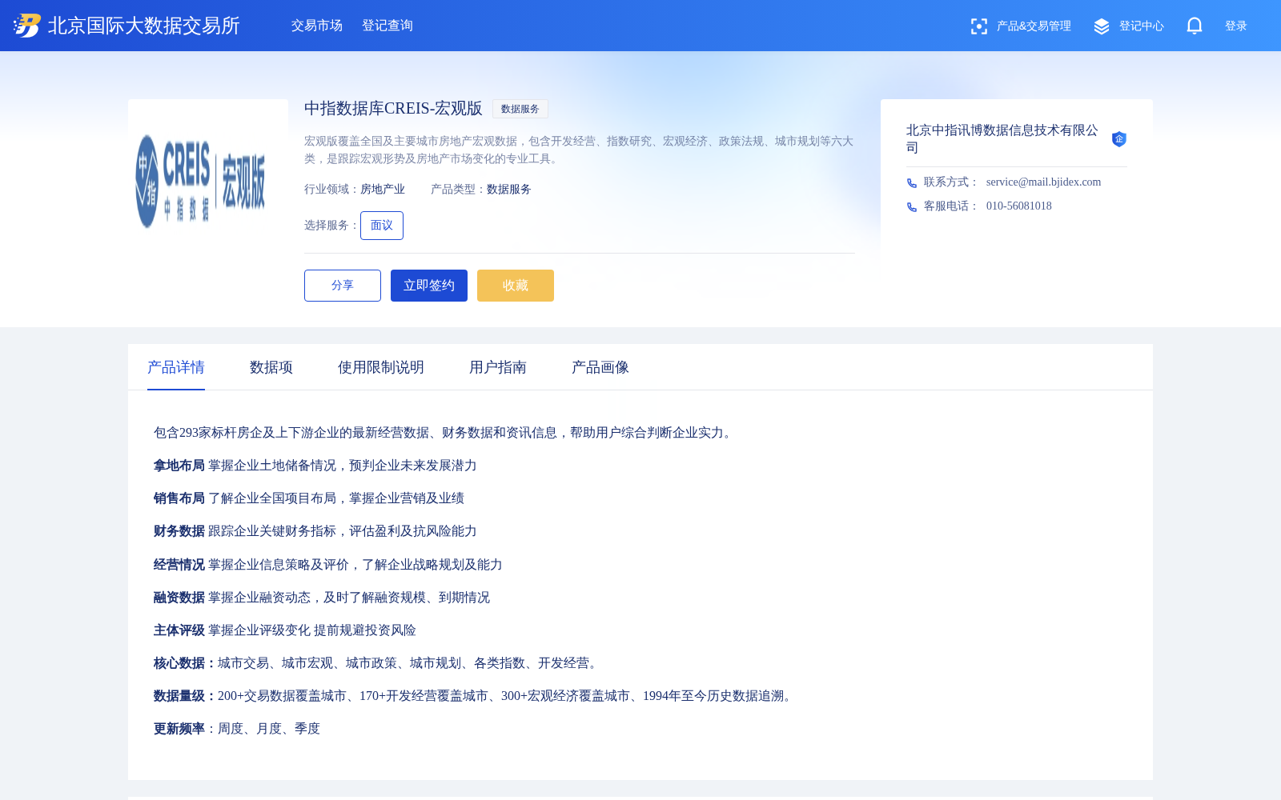The height and width of the screenshot is (800, 1281).
Task: Click the 数据服务 tag beside product title
Action: (x=520, y=109)
